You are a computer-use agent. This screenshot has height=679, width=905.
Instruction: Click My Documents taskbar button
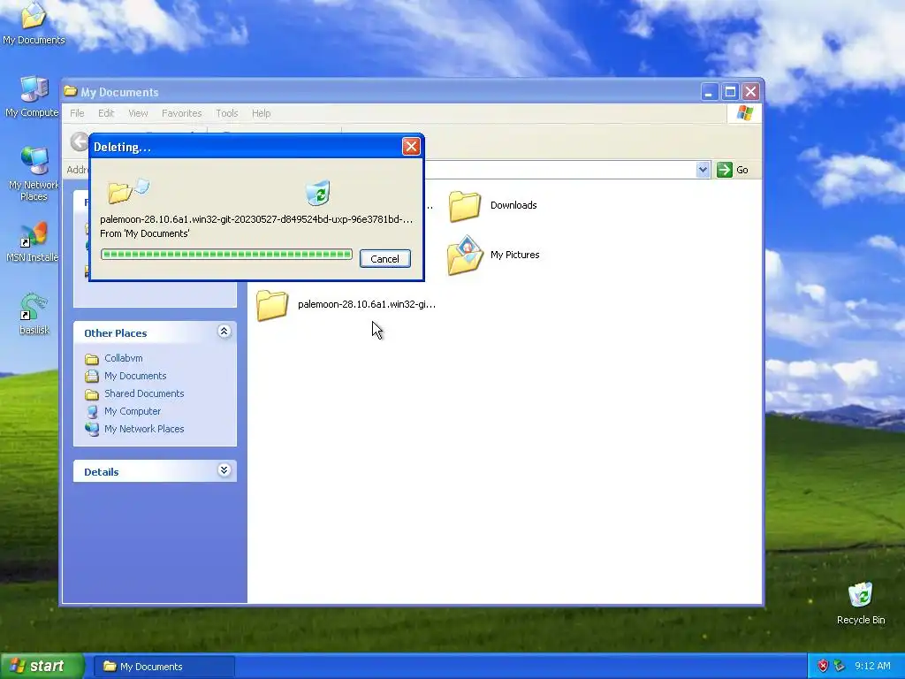[164, 667]
